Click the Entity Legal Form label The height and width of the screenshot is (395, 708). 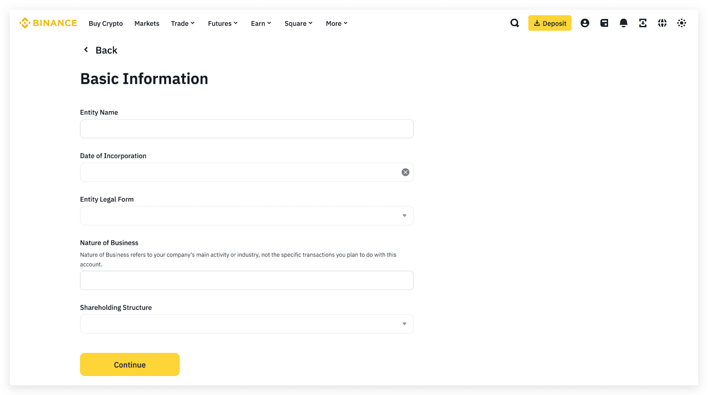pyautogui.click(x=107, y=199)
